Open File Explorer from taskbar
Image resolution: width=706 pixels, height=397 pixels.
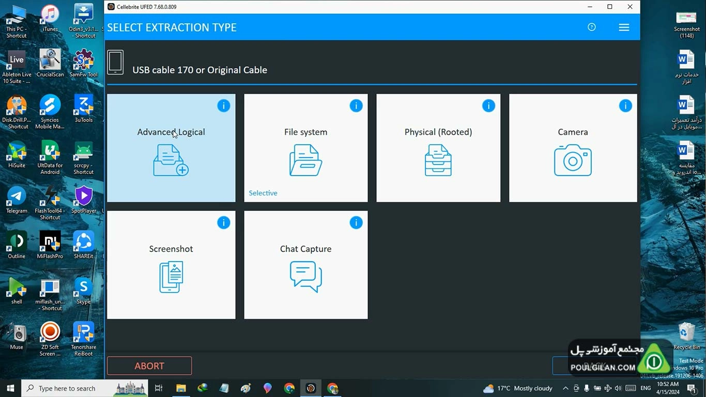coord(181,388)
